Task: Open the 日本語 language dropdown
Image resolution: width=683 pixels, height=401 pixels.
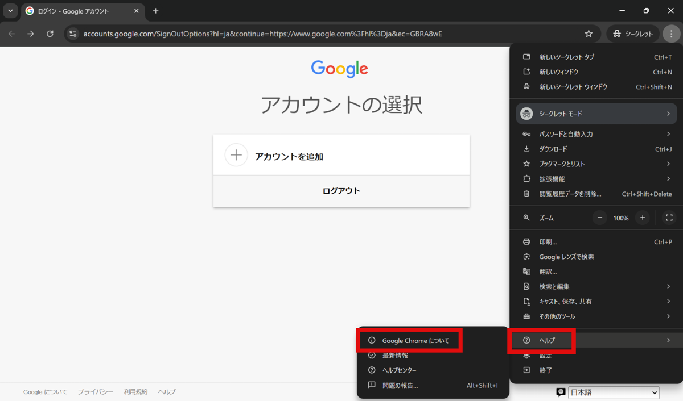Action: coord(614,392)
